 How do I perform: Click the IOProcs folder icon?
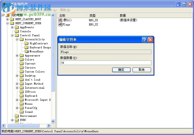pos(22,92)
